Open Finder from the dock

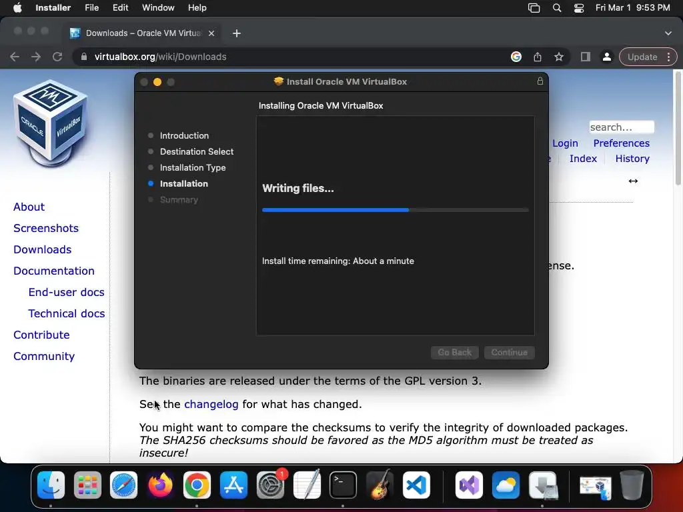pyautogui.click(x=51, y=485)
